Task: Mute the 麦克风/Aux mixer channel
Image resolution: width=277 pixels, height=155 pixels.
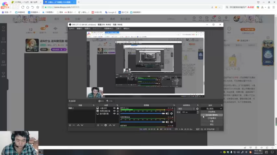Action: (167, 114)
